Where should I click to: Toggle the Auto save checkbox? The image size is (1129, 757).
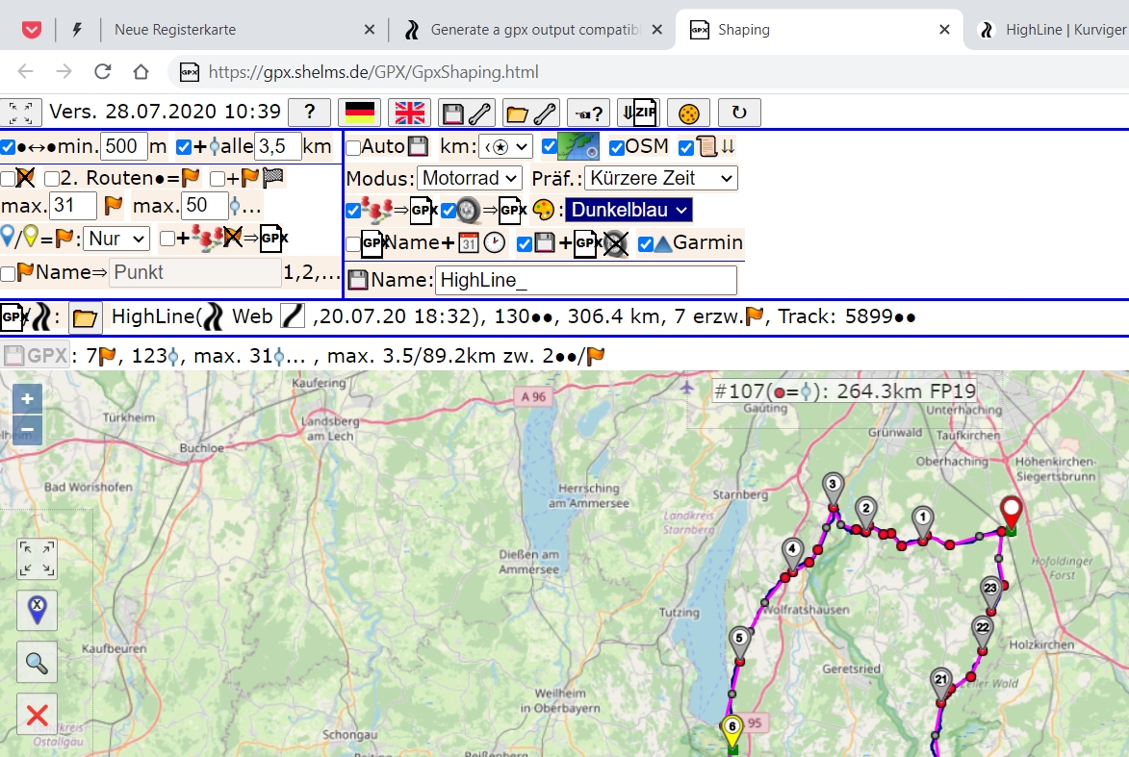[353, 148]
